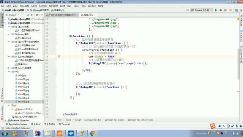Open the Terminal tool window
This screenshot has width=243, height=137.
(x=64, y=124)
